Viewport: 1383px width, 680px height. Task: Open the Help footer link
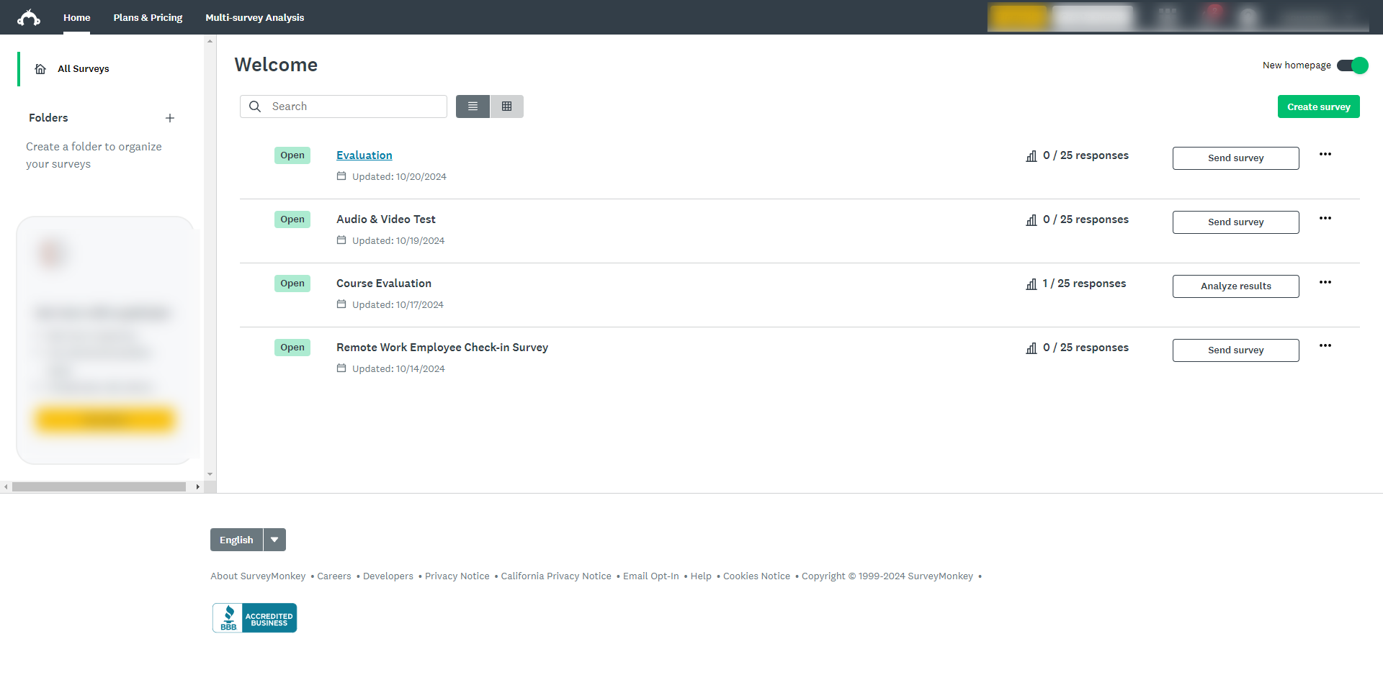coord(701,576)
